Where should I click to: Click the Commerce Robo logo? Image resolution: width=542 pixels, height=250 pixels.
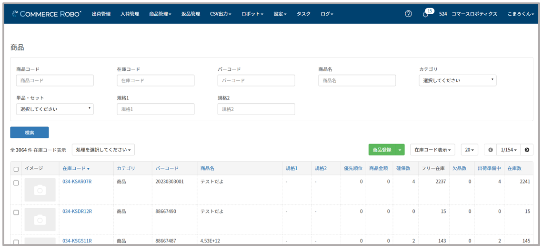pos(47,14)
